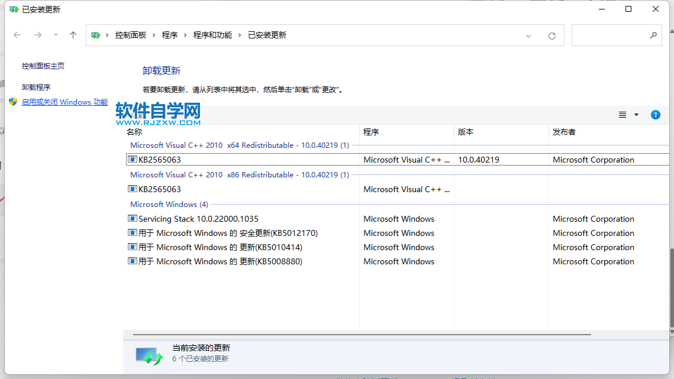Open 卸载程序 link in sidebar
The height and width of the screenshot is (379, 674).
(x=36, y=88)
